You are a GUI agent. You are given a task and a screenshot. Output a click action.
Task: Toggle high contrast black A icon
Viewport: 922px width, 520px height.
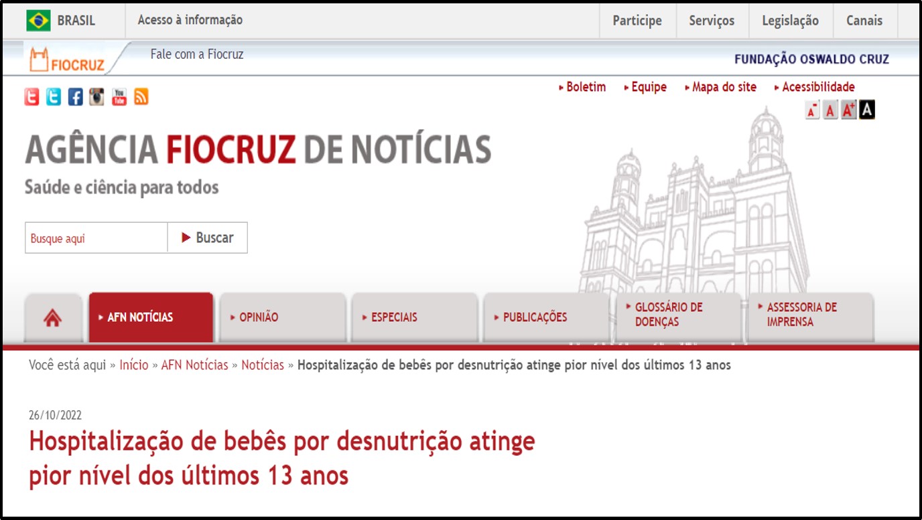tap(867, 110)
